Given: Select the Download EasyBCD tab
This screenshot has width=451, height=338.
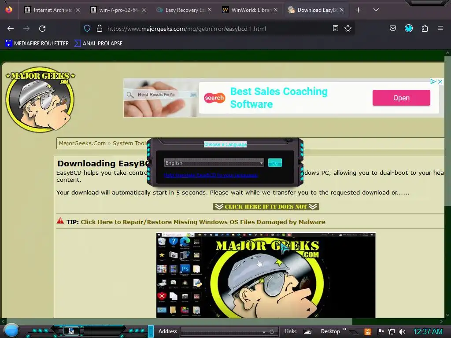Looking at the screenshot, I should pos(313,10).
